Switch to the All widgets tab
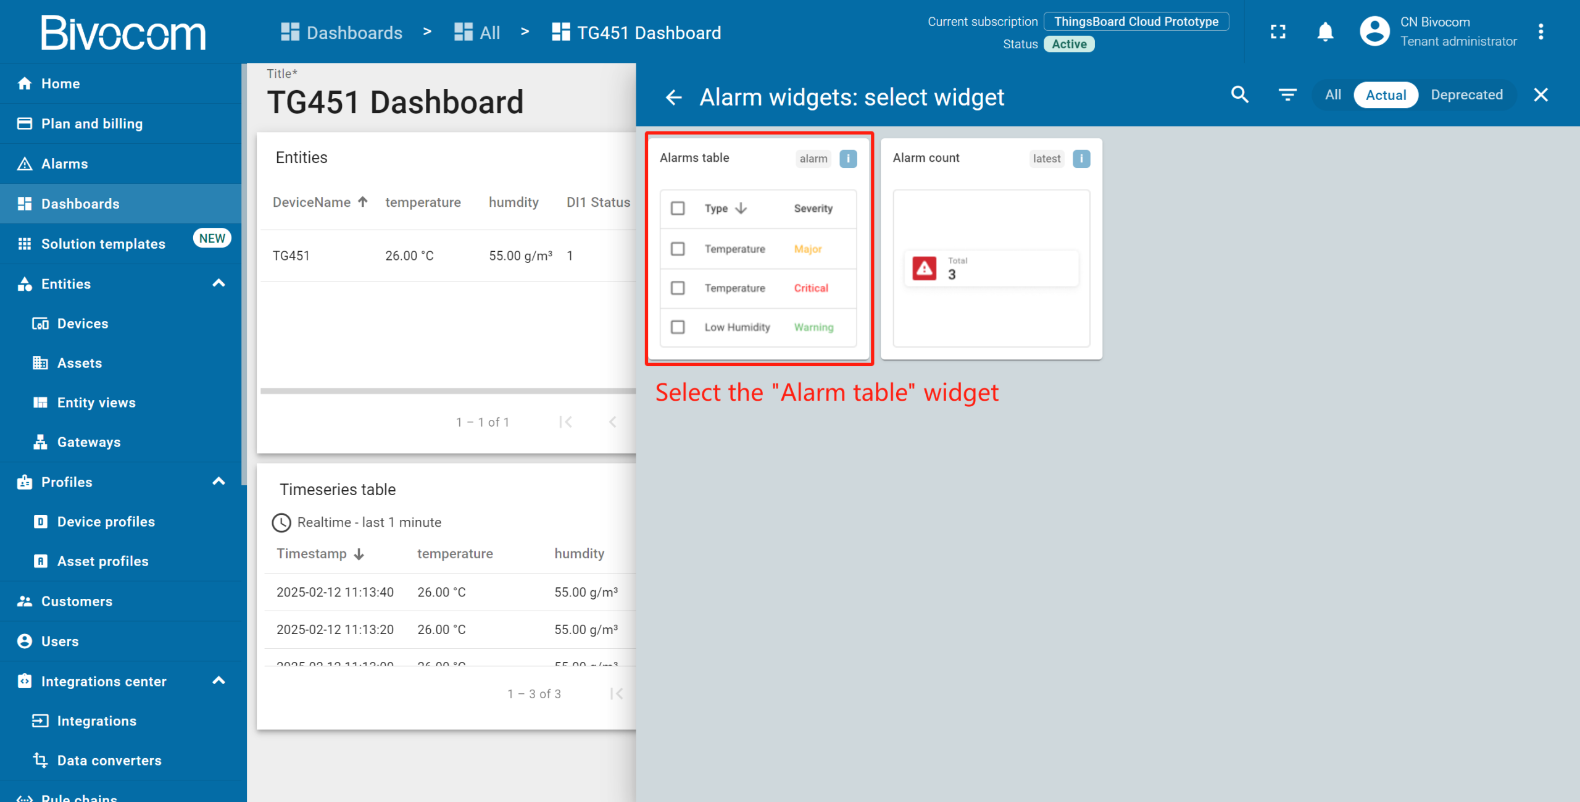 pos(1333,95)
